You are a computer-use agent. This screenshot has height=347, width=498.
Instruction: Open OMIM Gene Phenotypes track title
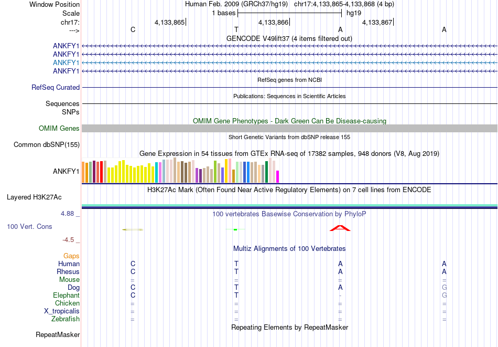[289, 121]
